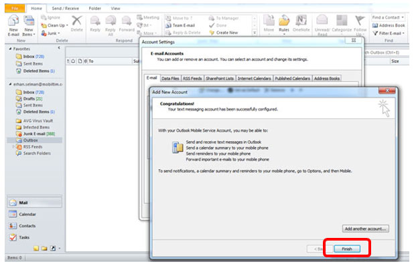Switch to the Tasks module
The height and width of the screenshot is (274, 414).
(35, 237)
